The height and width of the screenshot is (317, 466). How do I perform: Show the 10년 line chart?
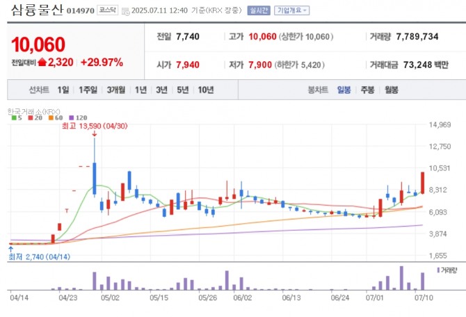(206, 90)
